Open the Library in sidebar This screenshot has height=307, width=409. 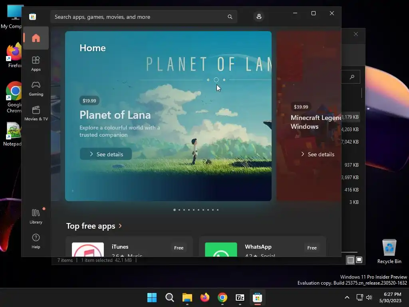[36, 216]
